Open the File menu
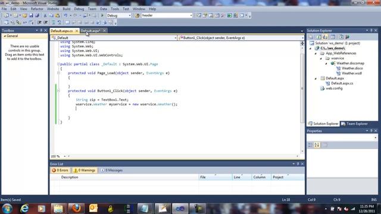 click(4, 9)
